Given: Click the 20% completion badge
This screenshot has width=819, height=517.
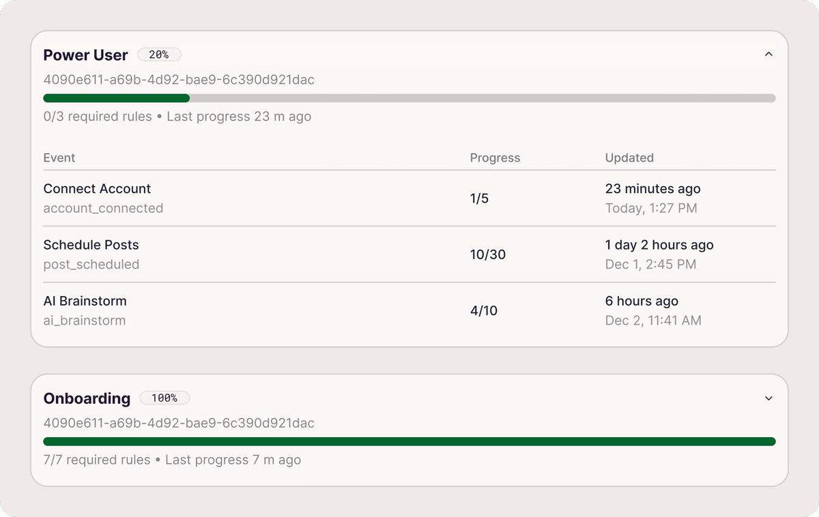Looking at the screenshot, I should [x=159, y=55].
